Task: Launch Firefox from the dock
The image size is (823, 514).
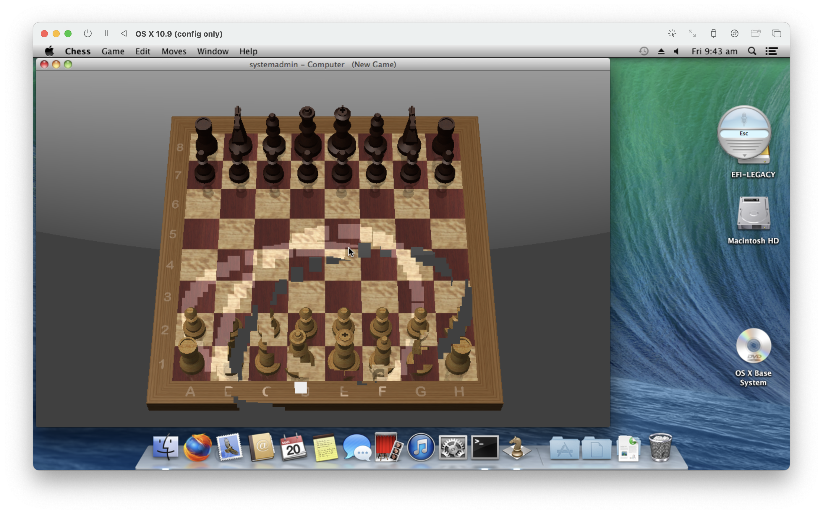Action: tap(197, 448)
